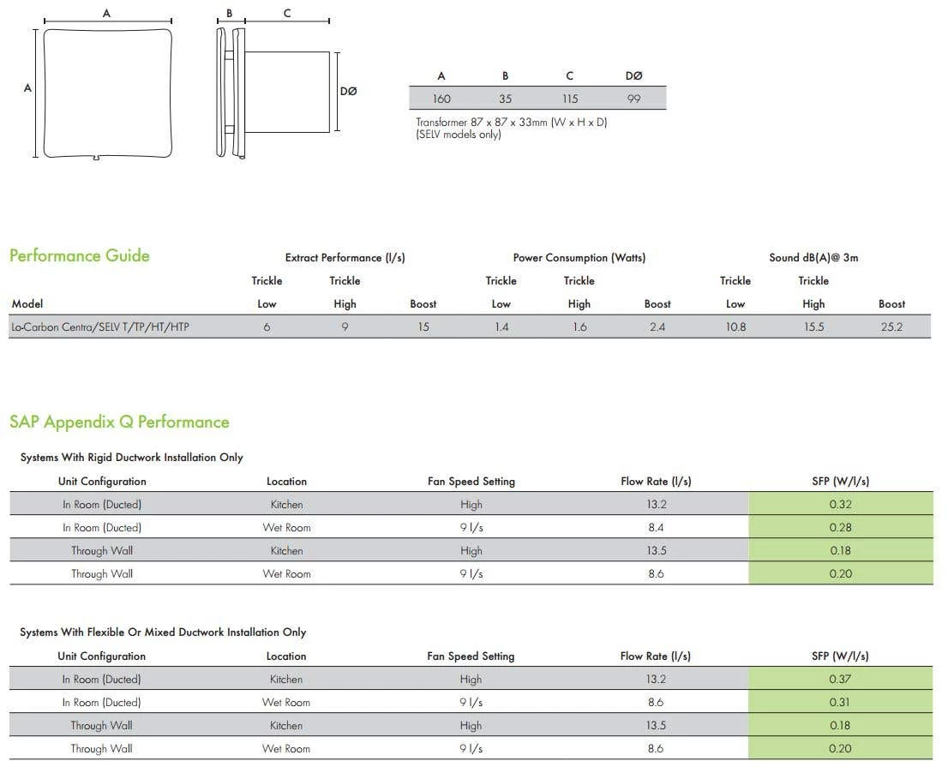Select the SAP Appendix Q Performance heading

[119, 422]
